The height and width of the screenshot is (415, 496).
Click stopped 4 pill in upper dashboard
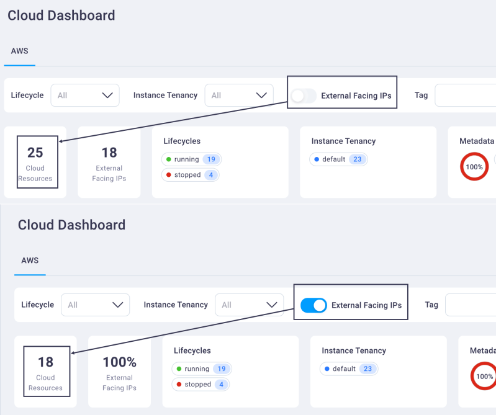[191, 175]
